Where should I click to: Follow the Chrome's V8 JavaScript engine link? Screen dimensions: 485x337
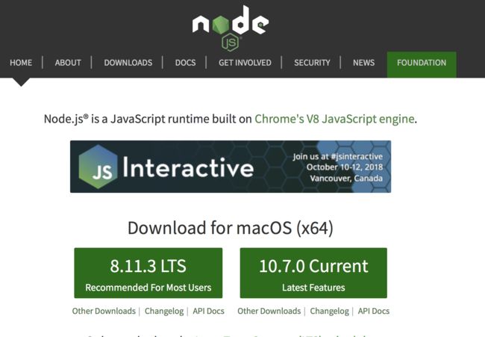[x=334, y=119]
